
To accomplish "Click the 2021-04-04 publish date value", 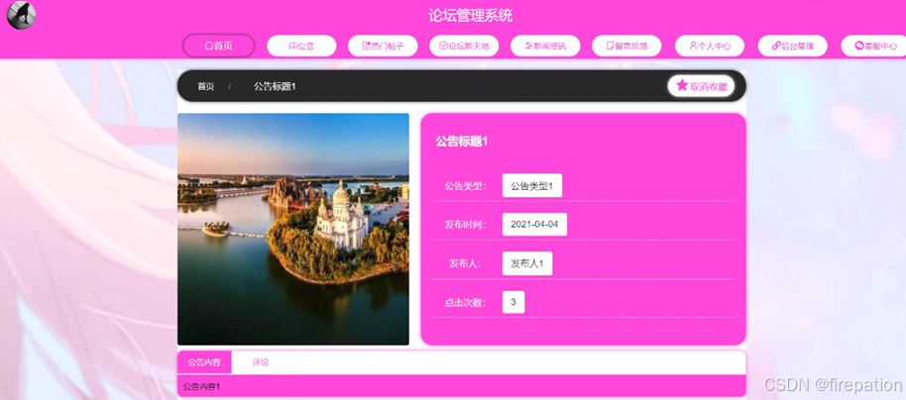I will pos(534,225).
